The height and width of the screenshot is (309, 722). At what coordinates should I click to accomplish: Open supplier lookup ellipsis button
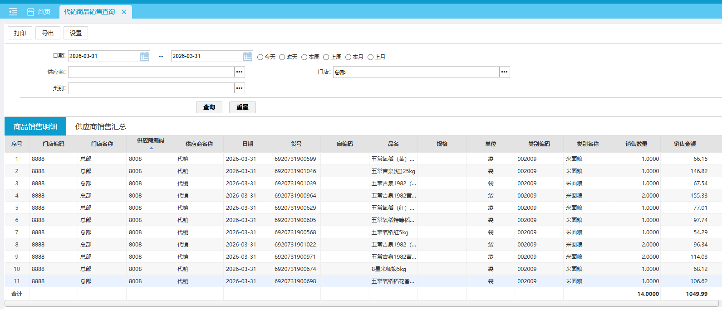pyautogui.click(x=240, y=72)
